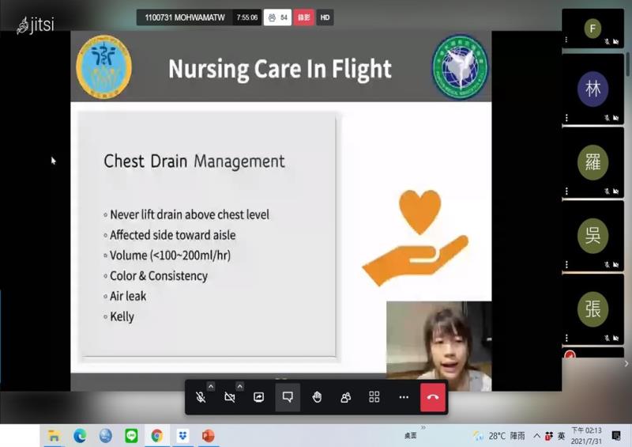
Task: Select participant 林 thumbnail
Action: click(592, 89)
